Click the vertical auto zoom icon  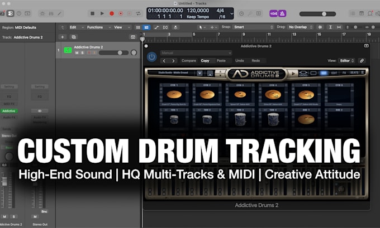pyautogui.click(x=330, y=27)
